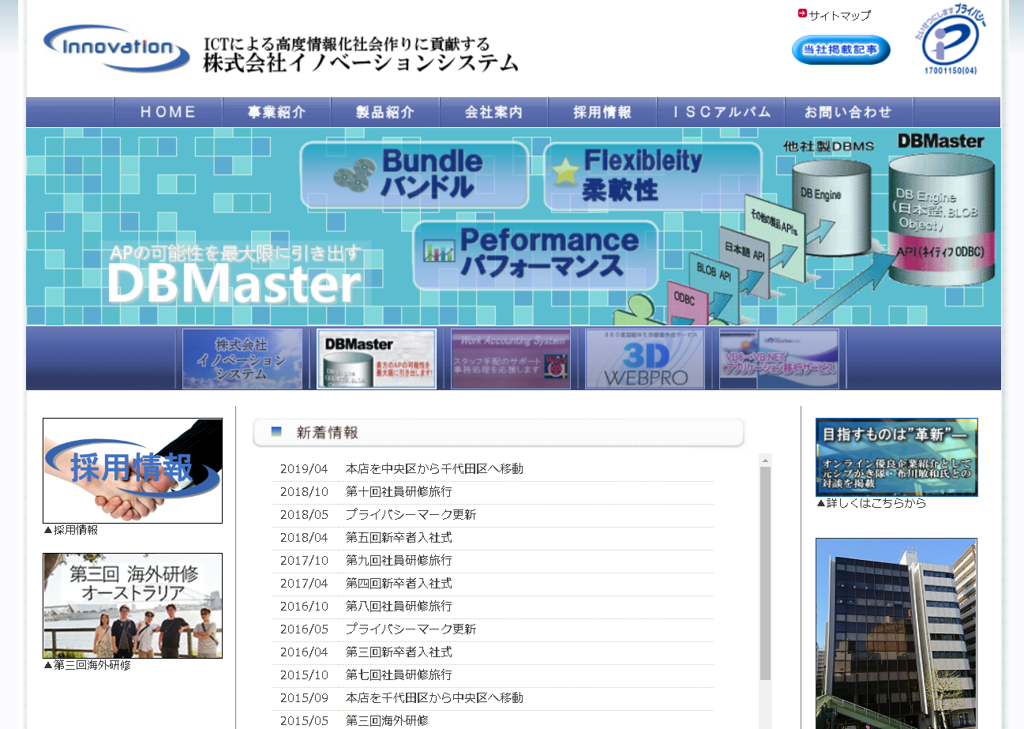Image resolution: width=1024 pixels, height=729 pixels.
Task: Click the news list scrollbar thumb
Action: coord(765,573)
